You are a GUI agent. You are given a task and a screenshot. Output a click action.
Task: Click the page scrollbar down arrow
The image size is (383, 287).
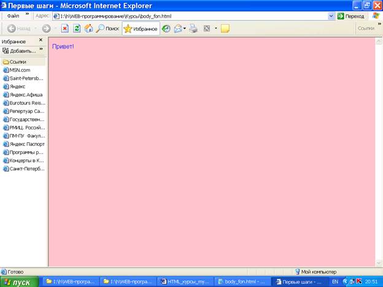[x=379, y=263]
